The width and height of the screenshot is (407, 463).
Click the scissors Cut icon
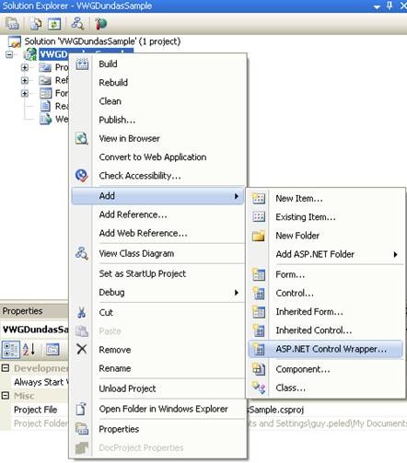[x=82, y=312]
